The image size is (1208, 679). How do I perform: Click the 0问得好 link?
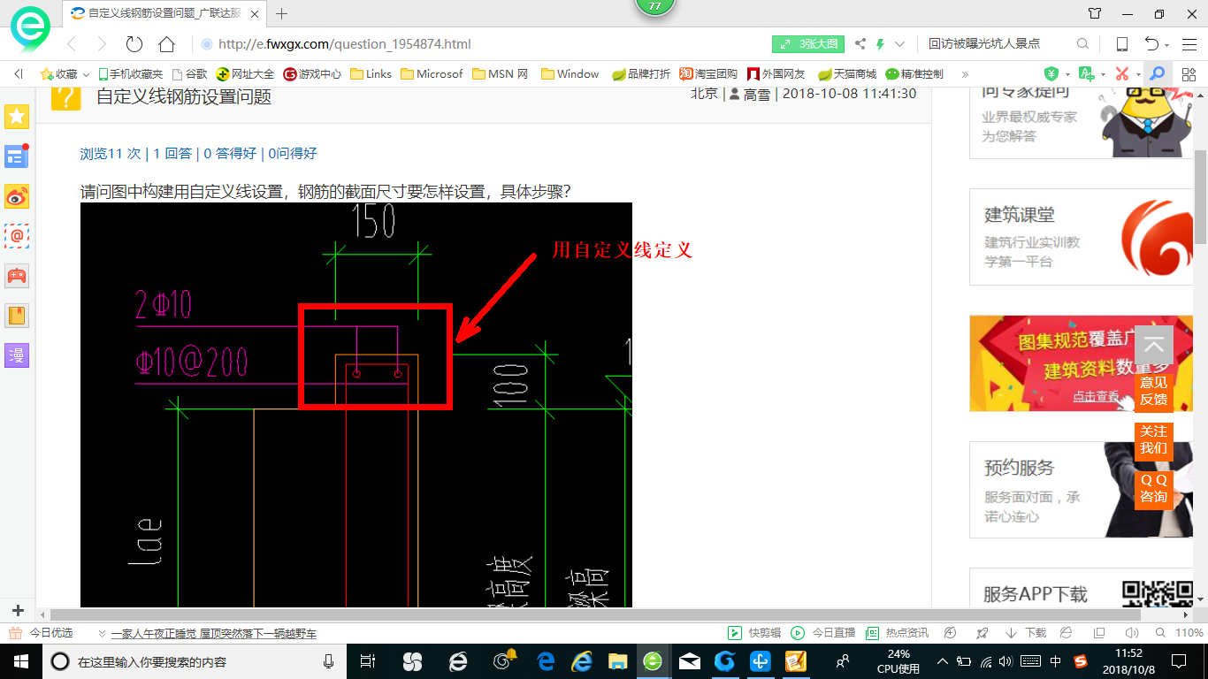(x=293, y=154)
